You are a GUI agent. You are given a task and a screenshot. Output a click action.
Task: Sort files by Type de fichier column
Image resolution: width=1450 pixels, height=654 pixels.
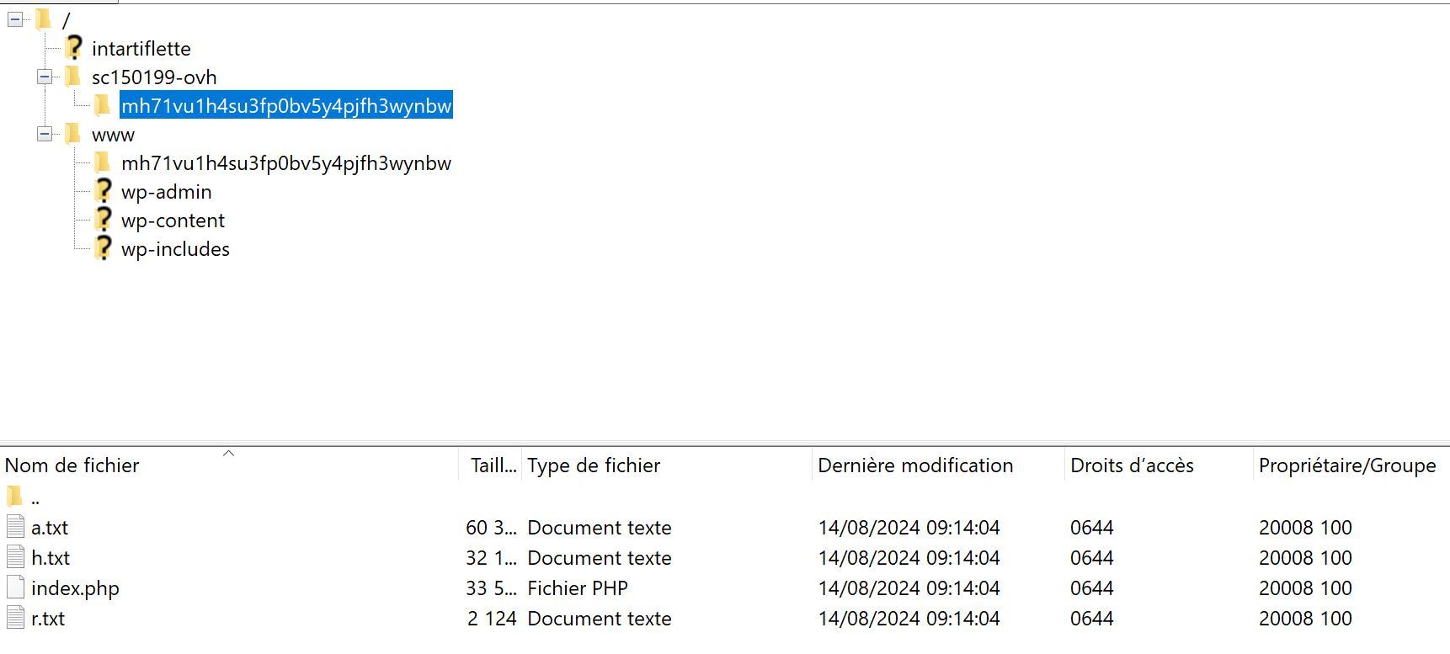pos(594,465)
